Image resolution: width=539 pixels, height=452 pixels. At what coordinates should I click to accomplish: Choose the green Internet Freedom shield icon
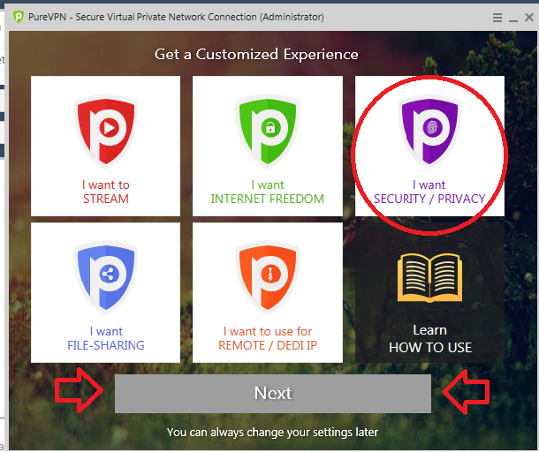coord(268,132)
